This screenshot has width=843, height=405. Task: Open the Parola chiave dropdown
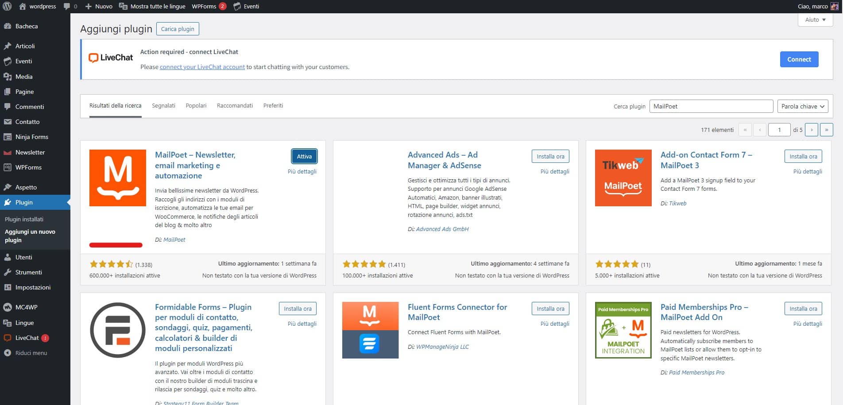point(803,106)
